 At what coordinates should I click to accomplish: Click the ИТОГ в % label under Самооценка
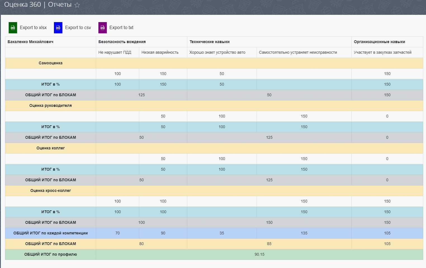[x=51, y=84]
